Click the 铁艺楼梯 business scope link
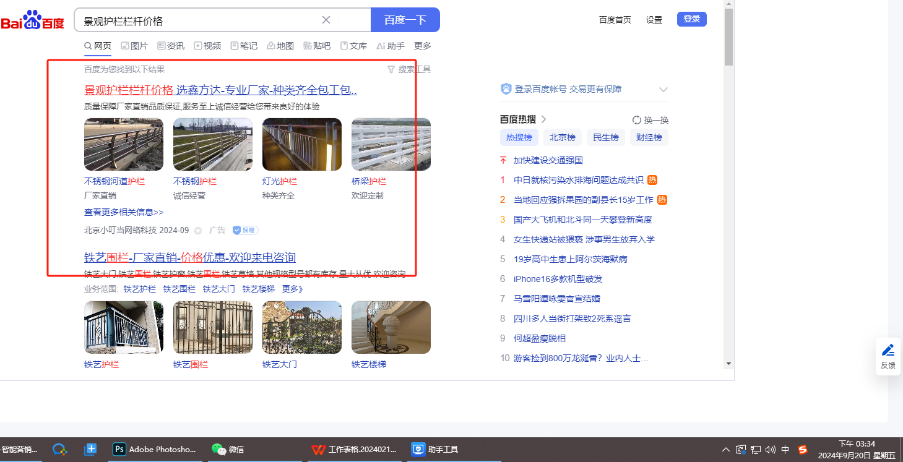This screenshot has height=462, width=903. (259, 289)
